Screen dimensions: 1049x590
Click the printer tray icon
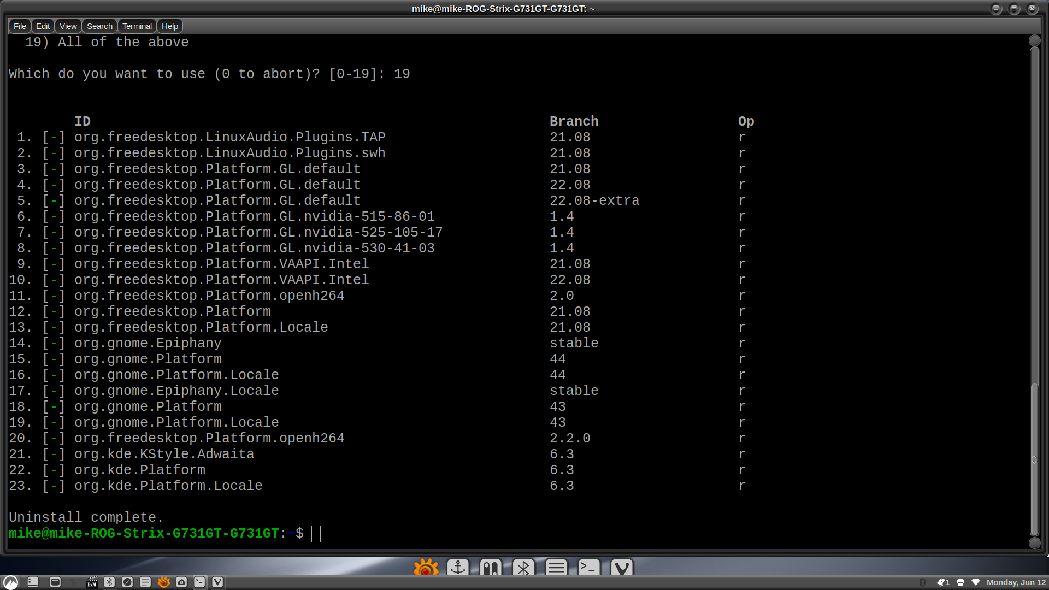960,582
